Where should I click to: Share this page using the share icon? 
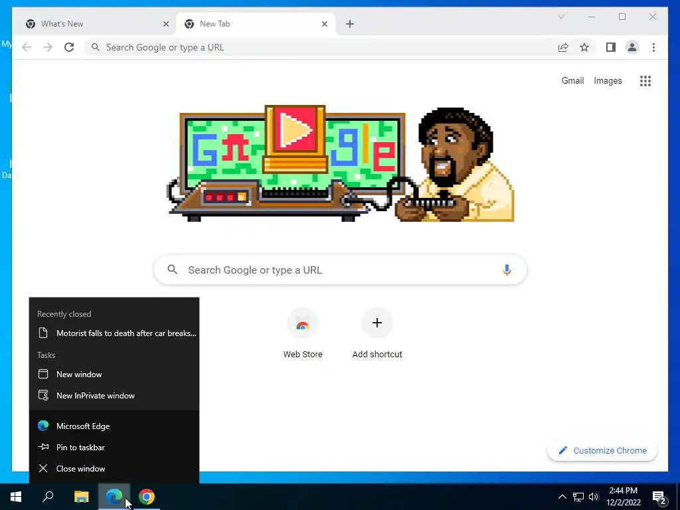point(563,47)
